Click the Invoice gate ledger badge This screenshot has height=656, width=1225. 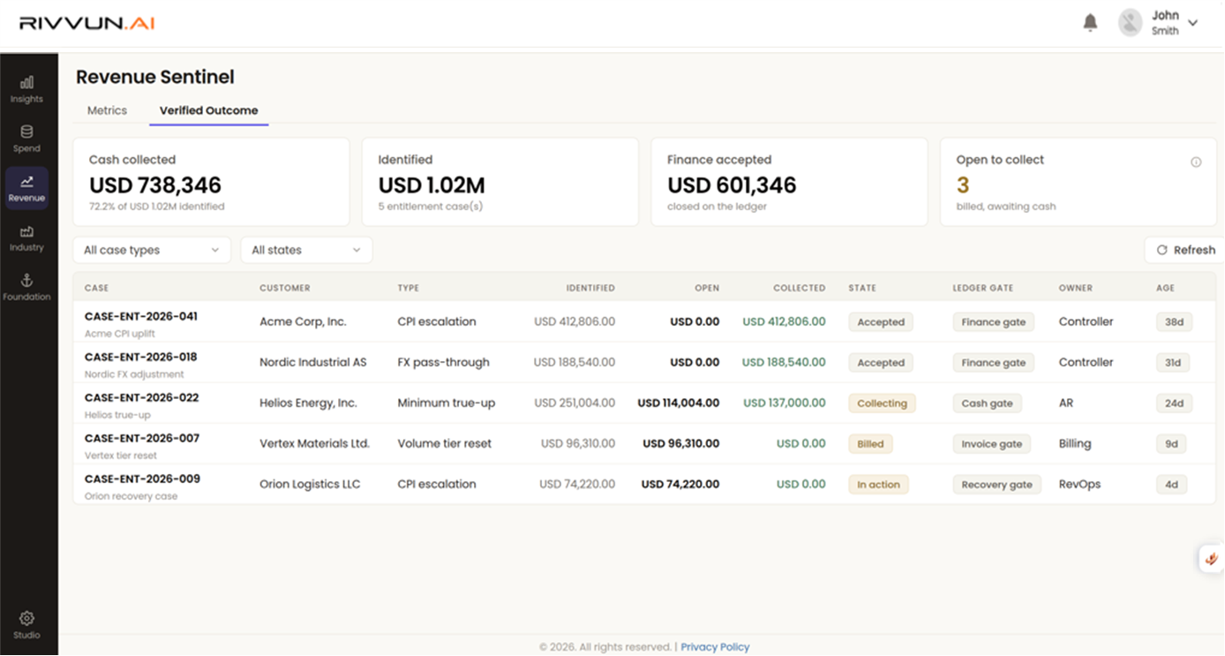(991, 444)
